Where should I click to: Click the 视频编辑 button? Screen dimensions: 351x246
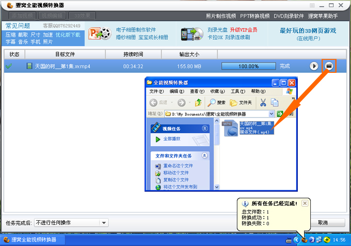coord(52,16)
